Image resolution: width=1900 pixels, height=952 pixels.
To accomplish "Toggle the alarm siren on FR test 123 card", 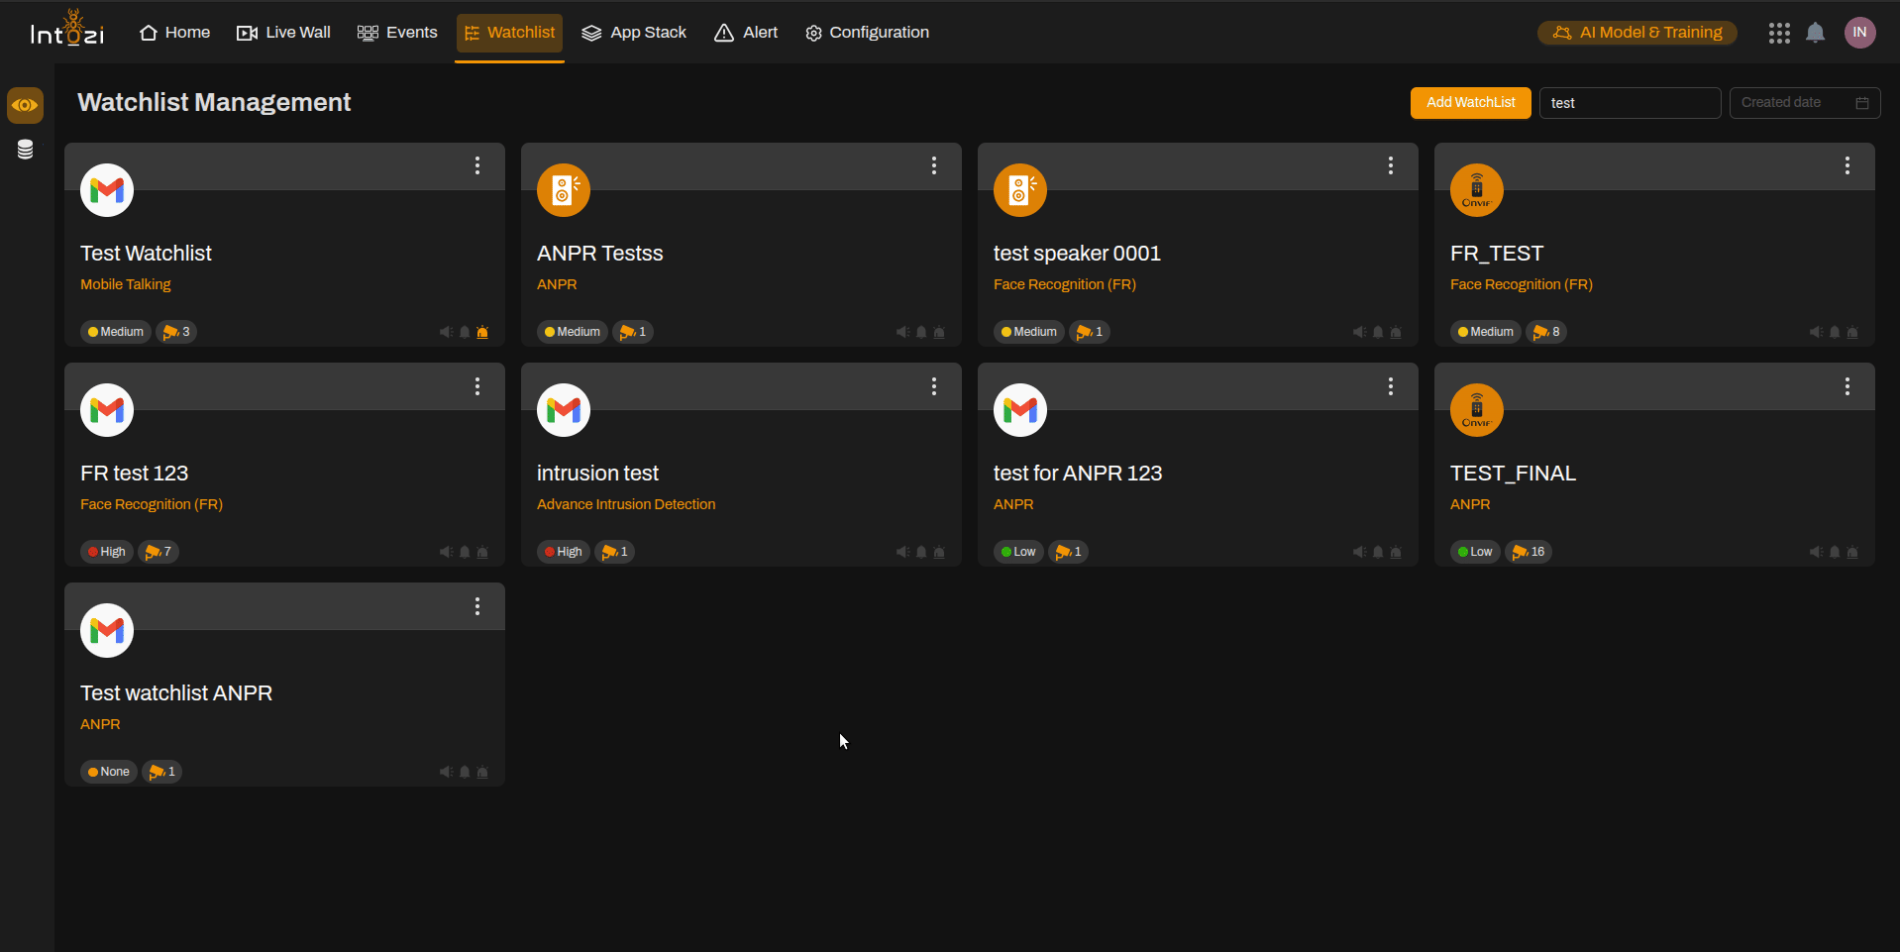I will tap(482, 552).
